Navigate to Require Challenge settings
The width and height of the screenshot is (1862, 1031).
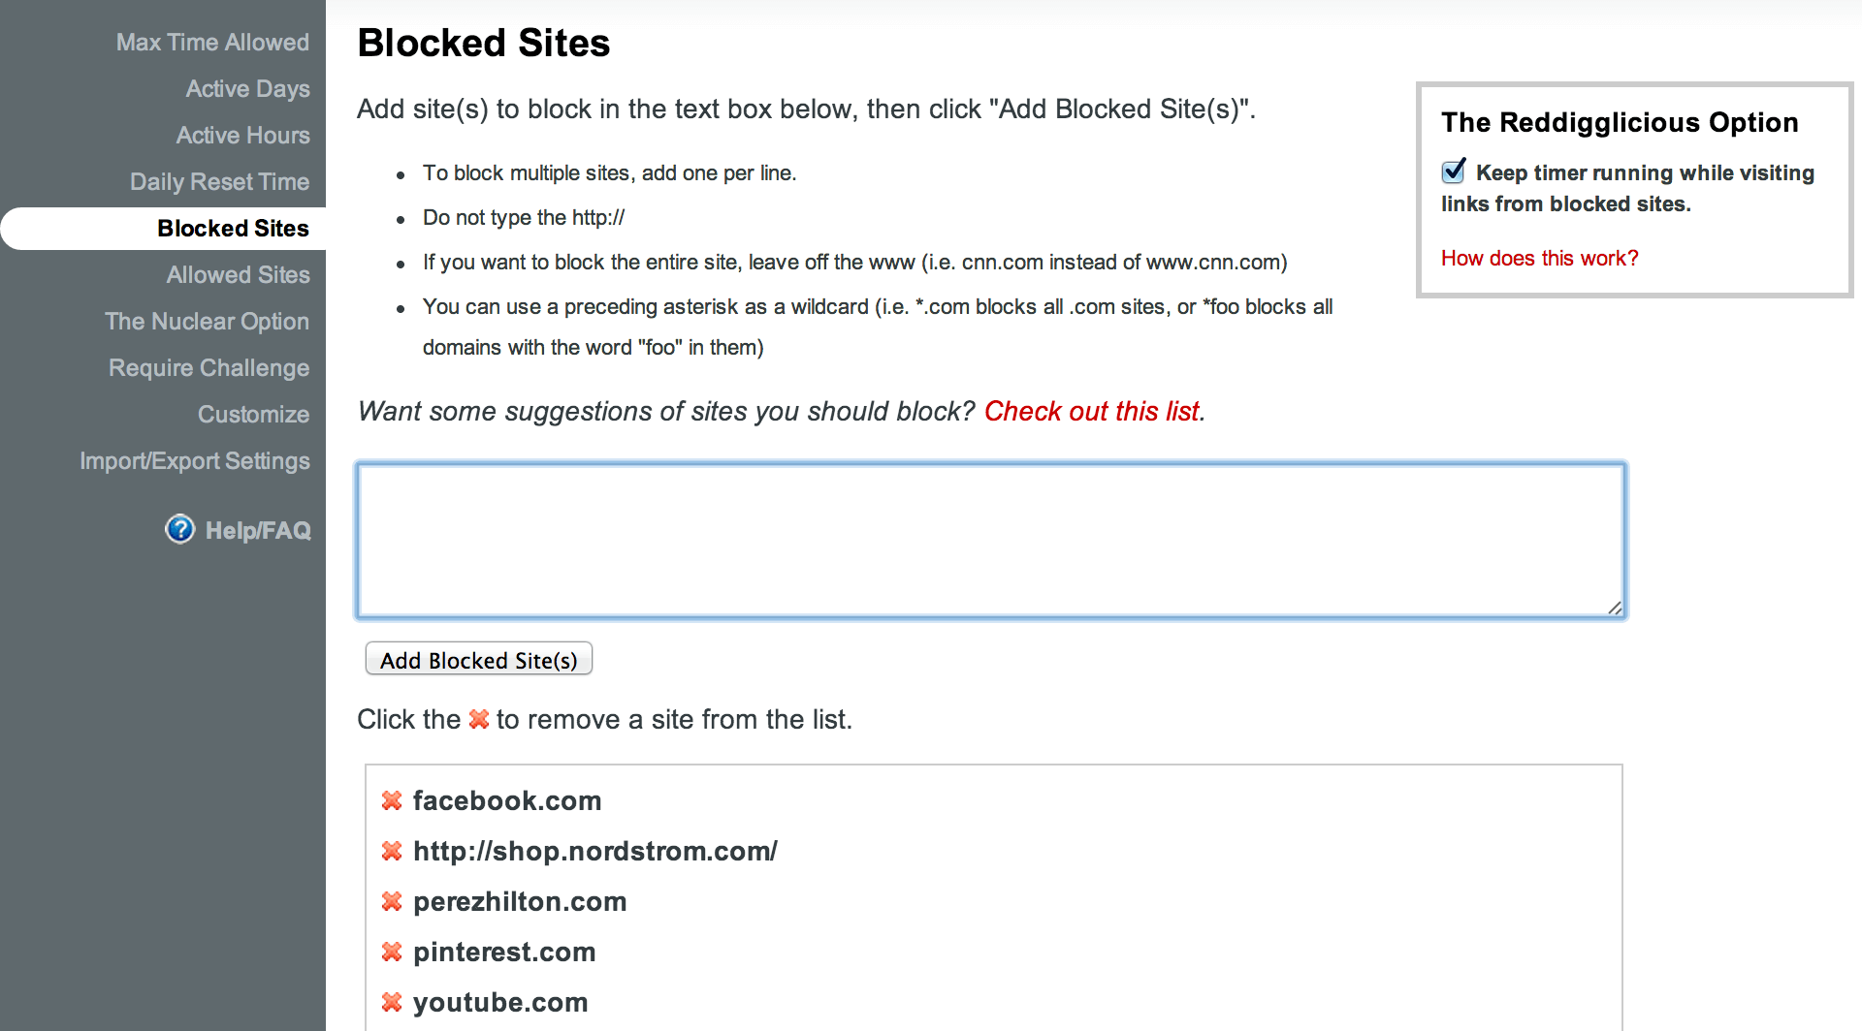[209, 368]
